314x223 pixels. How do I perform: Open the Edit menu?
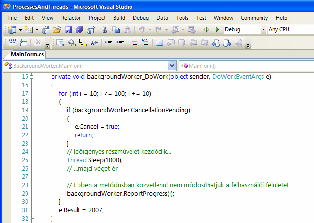[x=29, y=18]
